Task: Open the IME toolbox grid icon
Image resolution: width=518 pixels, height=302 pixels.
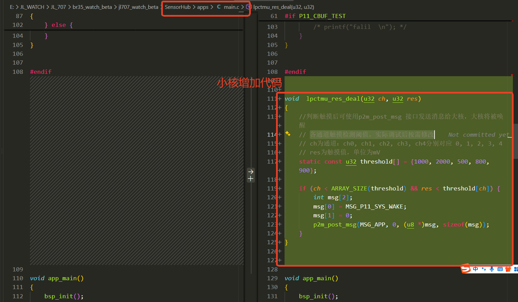Action: 516,269
